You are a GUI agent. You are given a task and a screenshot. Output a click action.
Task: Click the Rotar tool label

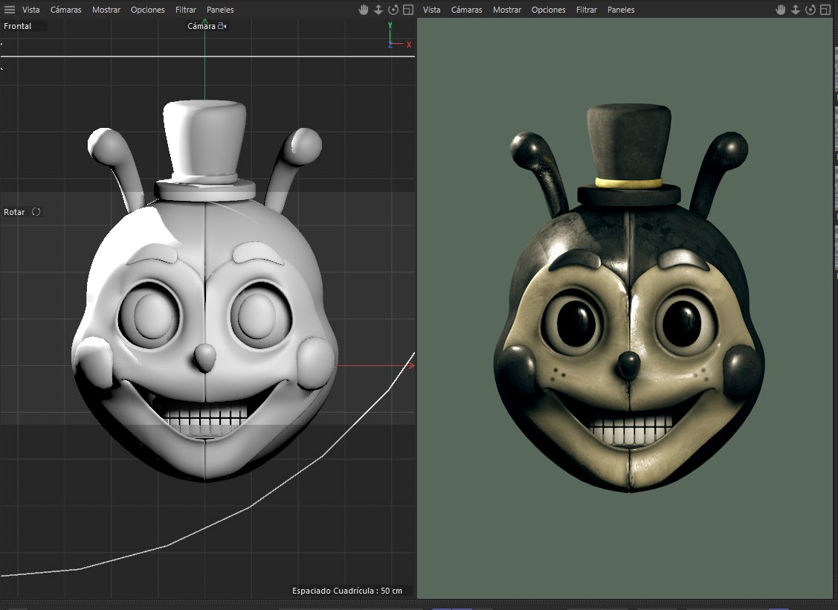[x=14, y=212]
